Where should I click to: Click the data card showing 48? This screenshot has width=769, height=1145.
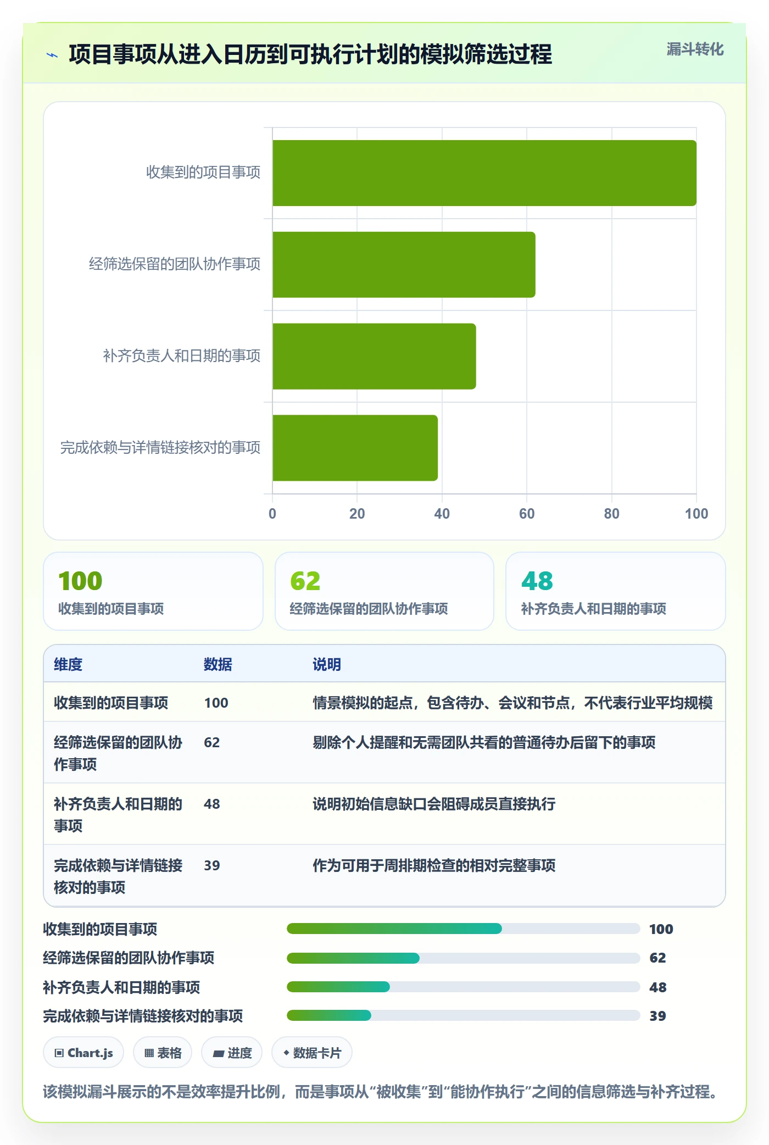click(616, 591)
